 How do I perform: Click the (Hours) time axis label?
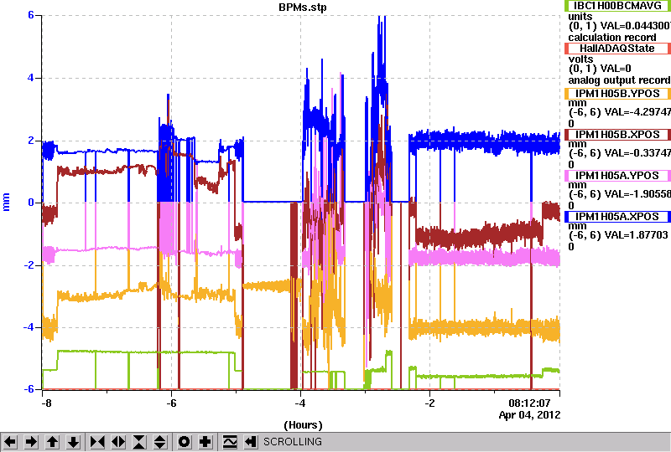(303, 425)
